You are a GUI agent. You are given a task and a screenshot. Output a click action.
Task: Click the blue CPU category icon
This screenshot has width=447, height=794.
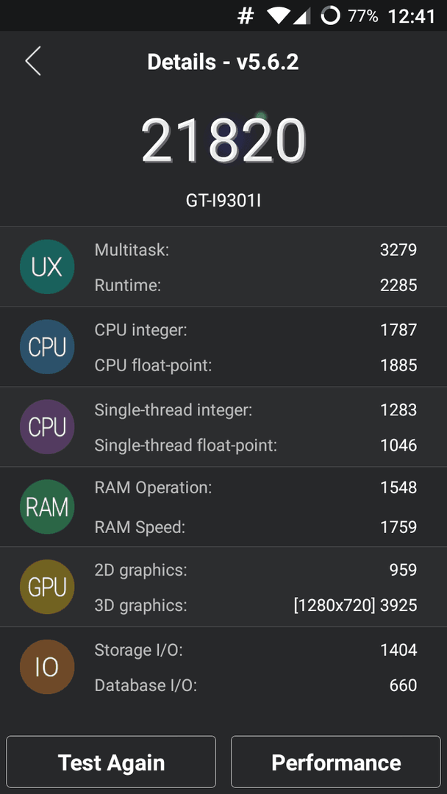coord(47,347)
